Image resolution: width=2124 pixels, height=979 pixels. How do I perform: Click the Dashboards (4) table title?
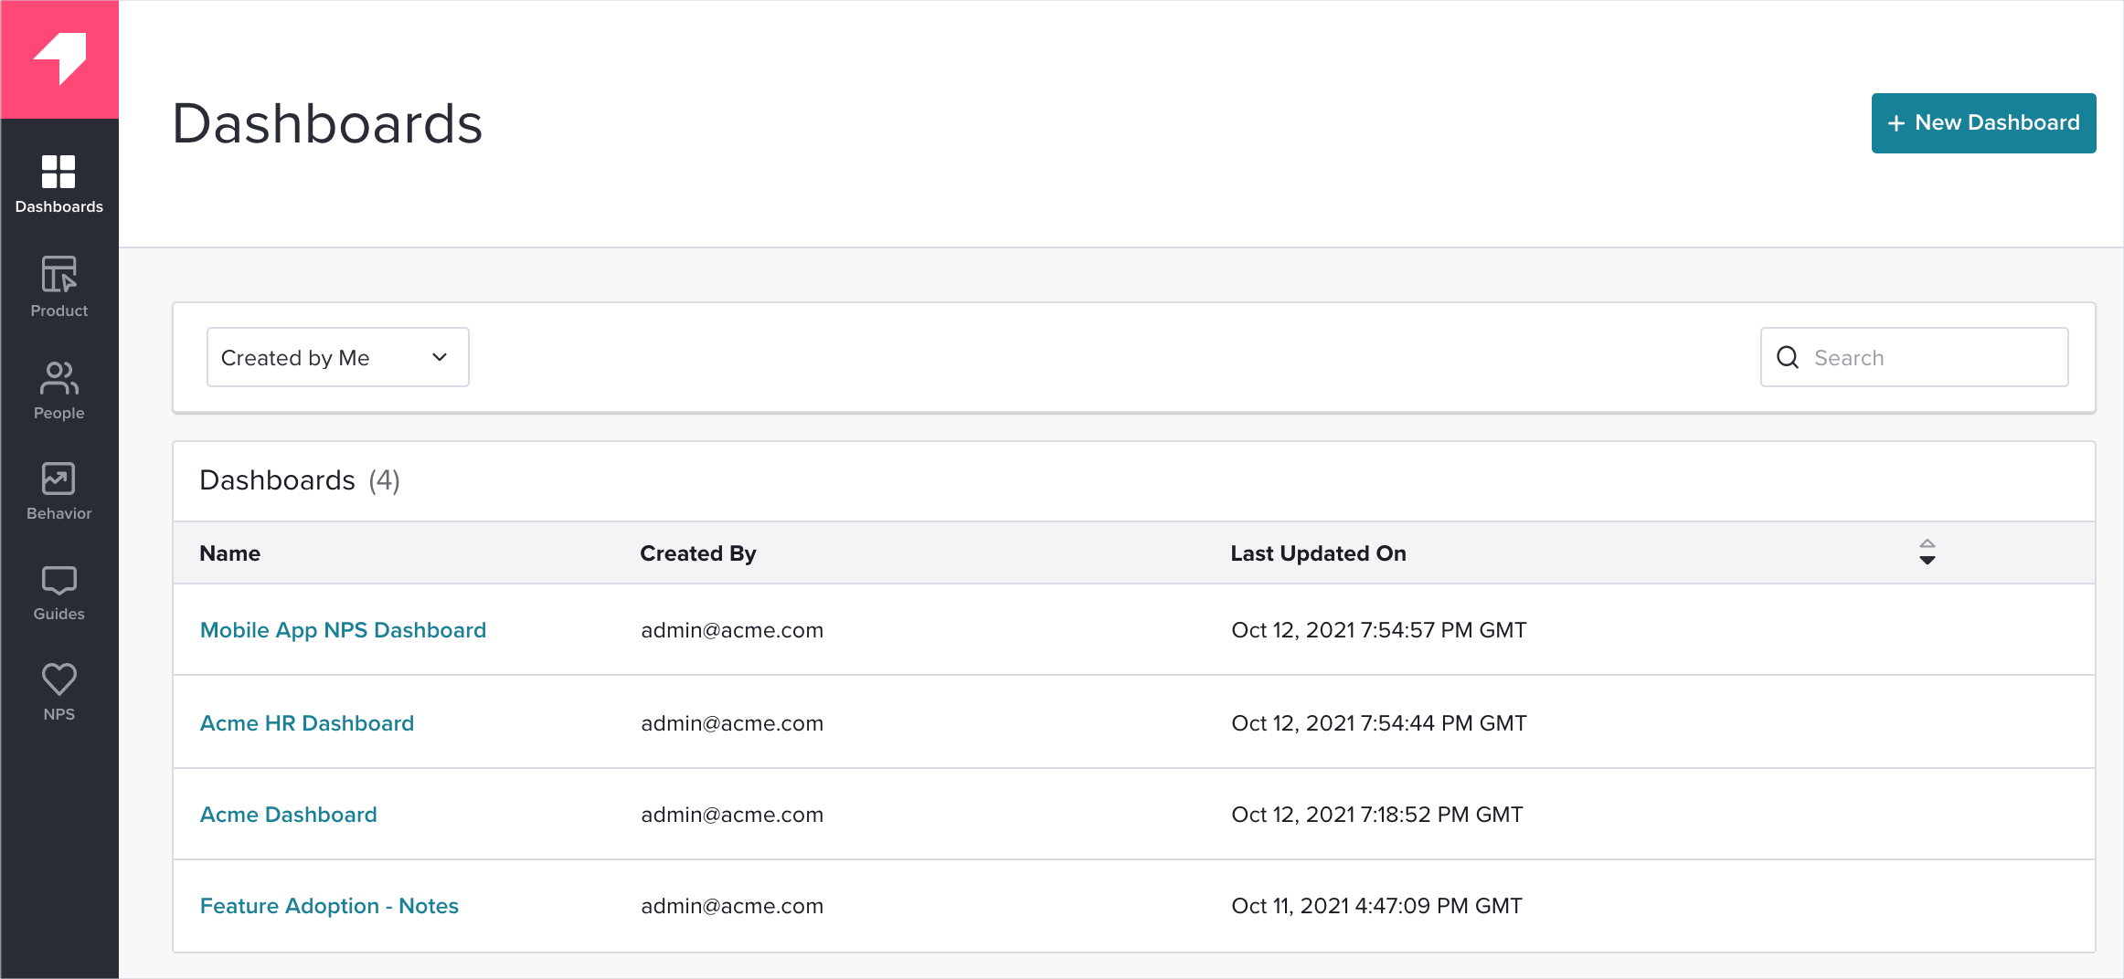(300, 480)
